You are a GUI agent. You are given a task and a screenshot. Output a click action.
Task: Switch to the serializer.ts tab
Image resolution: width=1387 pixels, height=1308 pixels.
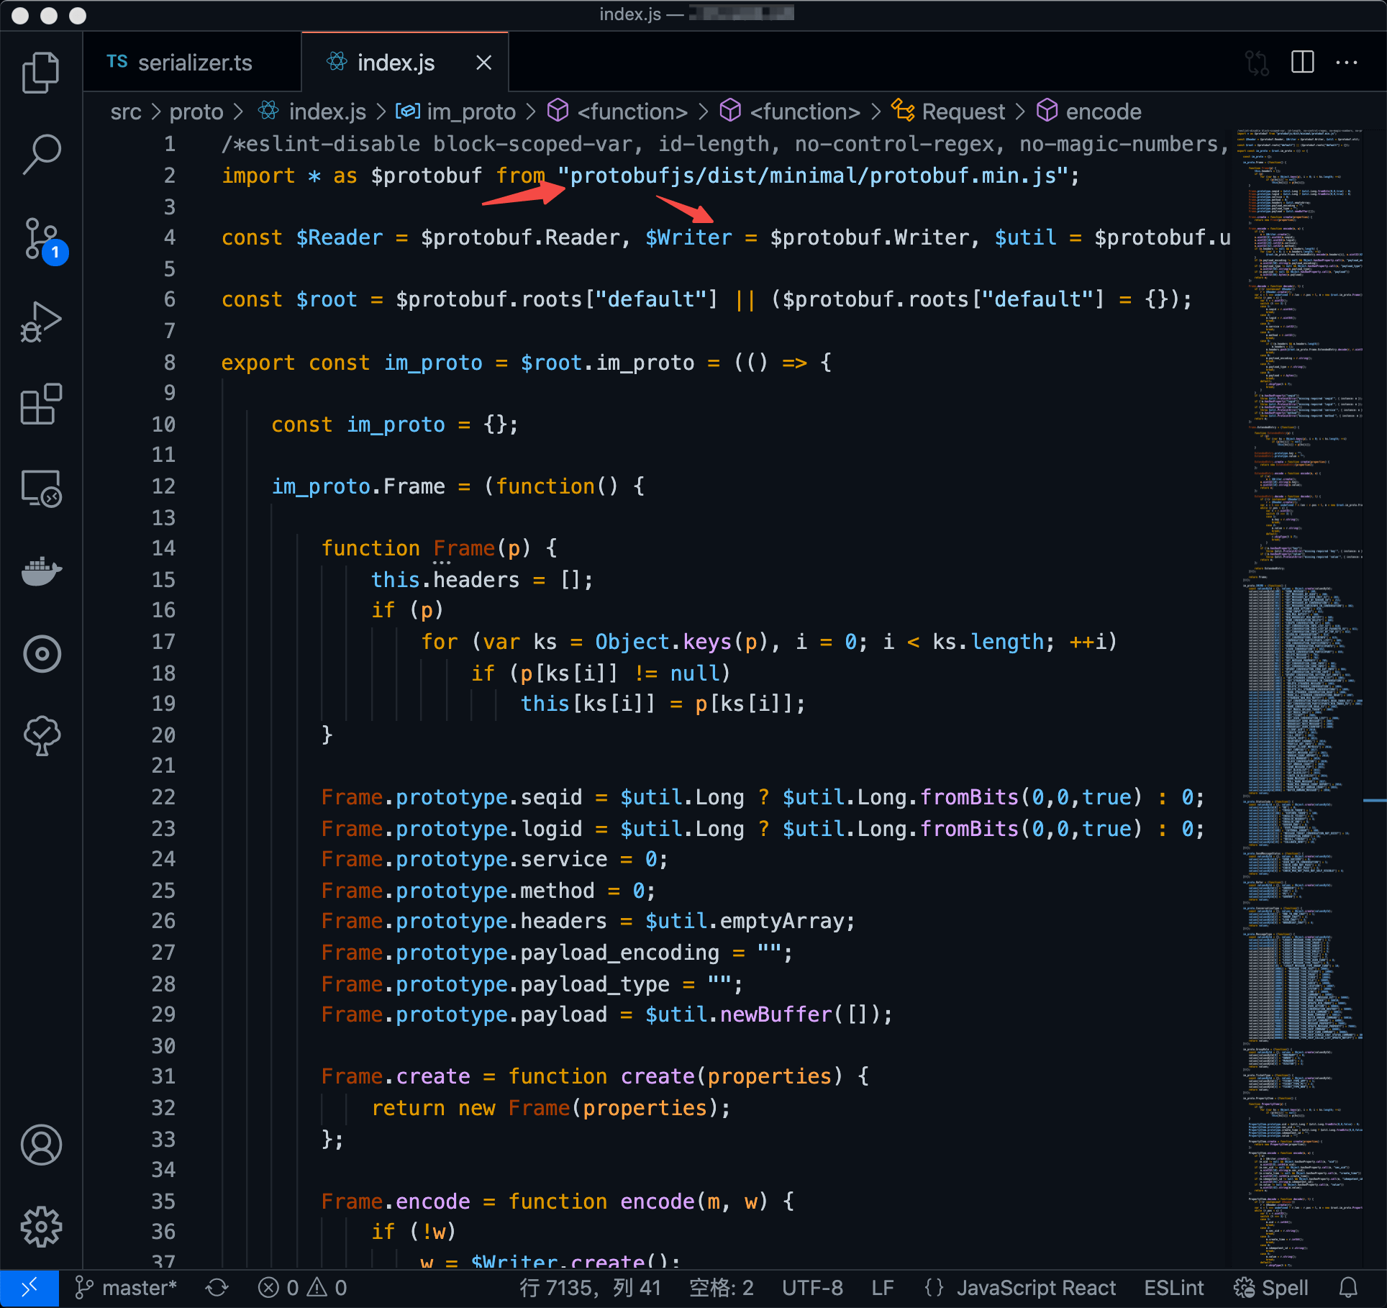194,62
